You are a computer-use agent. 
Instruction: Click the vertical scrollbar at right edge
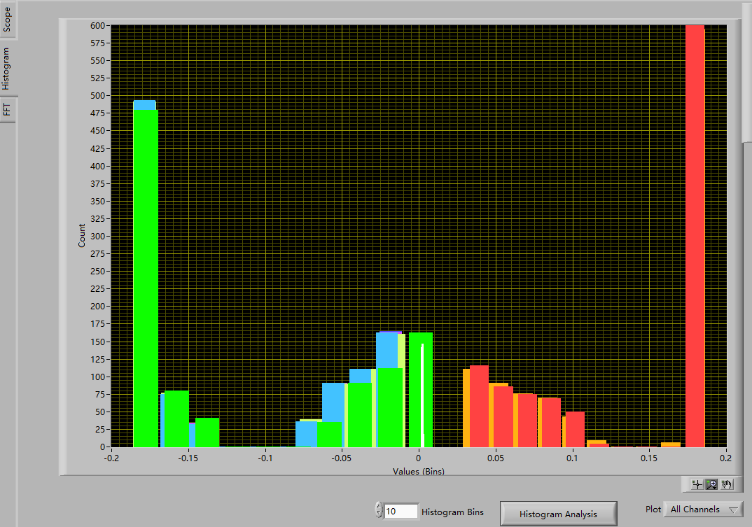pyautogui.click(x=746, y=72)
